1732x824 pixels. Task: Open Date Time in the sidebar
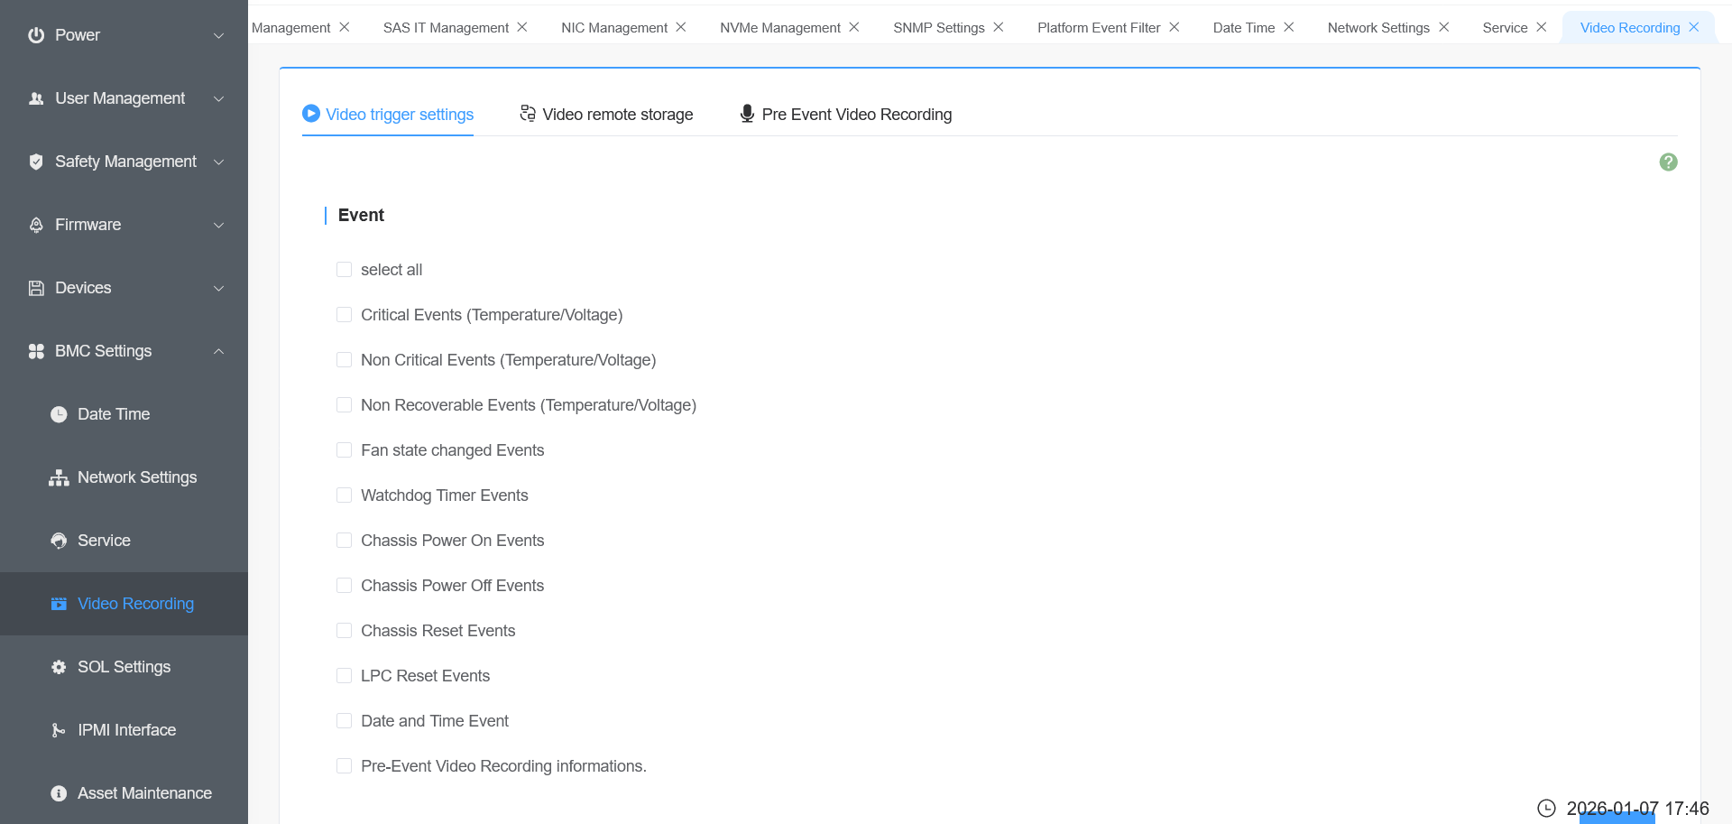pyautogui.click(x=113, y=414)
